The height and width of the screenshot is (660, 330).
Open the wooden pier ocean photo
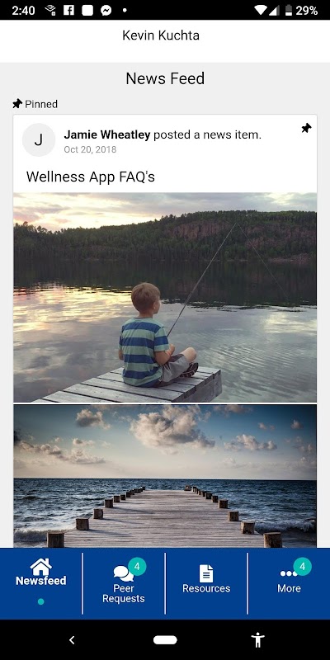(x=165, y=476)
